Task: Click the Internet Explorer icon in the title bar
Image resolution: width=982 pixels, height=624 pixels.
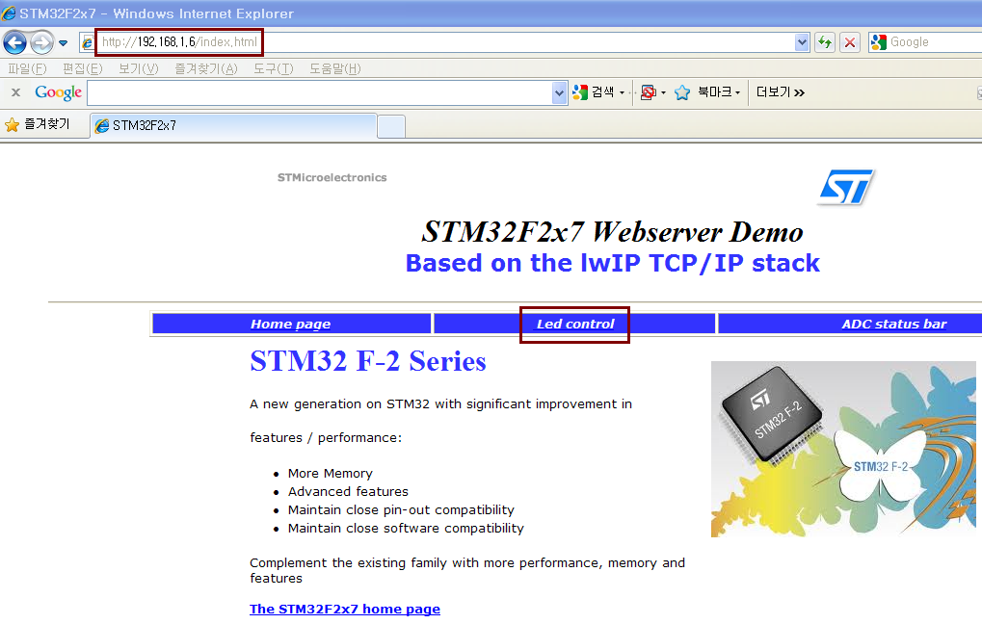Action: click(x=9, y=13)
